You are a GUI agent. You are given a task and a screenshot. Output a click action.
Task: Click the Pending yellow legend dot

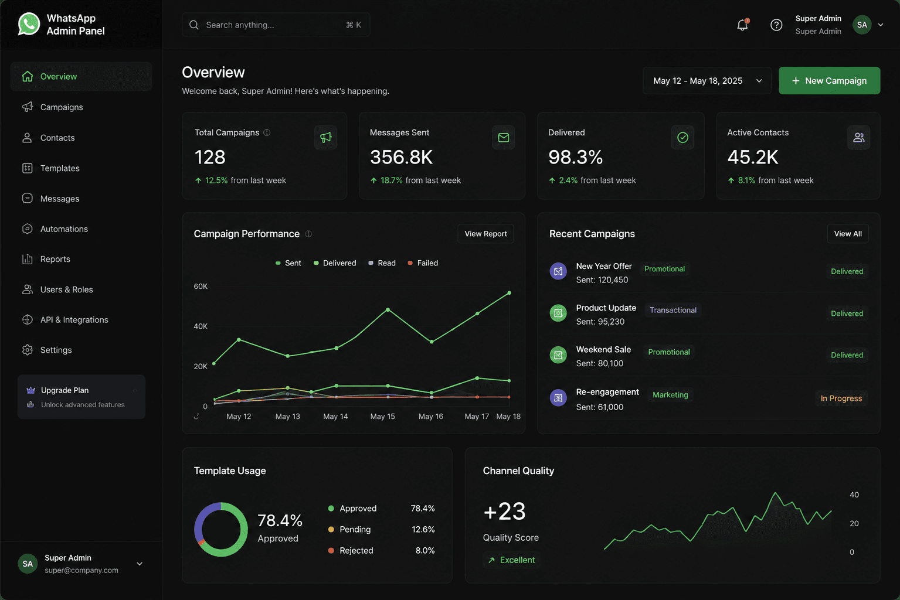pyautogui.click(x=331, y=529)
